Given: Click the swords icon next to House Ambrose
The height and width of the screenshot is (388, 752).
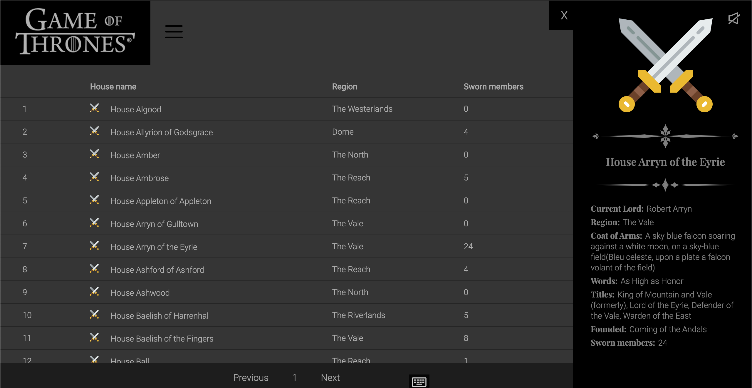Looking at the screenshot, I should (x=94, y=177).
